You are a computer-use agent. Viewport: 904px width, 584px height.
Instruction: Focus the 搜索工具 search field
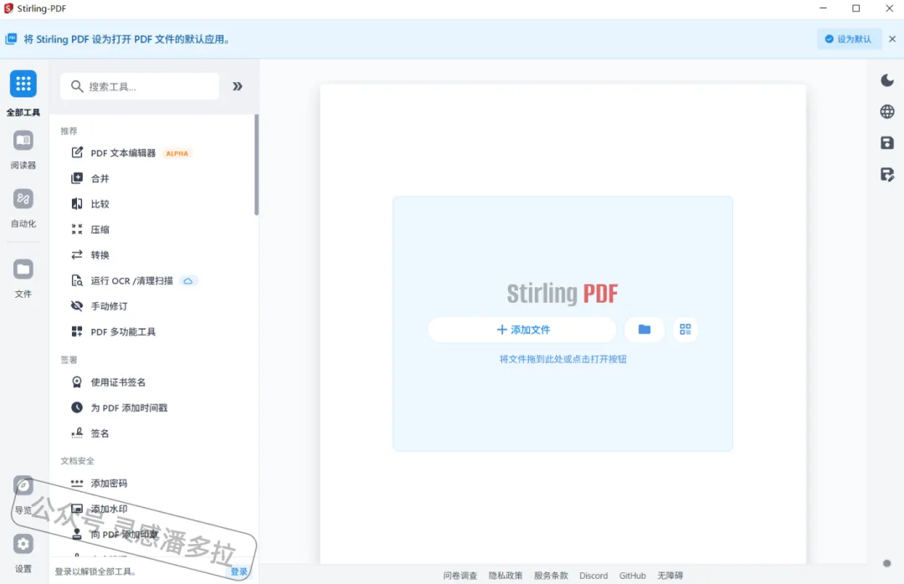[x=140, y=86]
